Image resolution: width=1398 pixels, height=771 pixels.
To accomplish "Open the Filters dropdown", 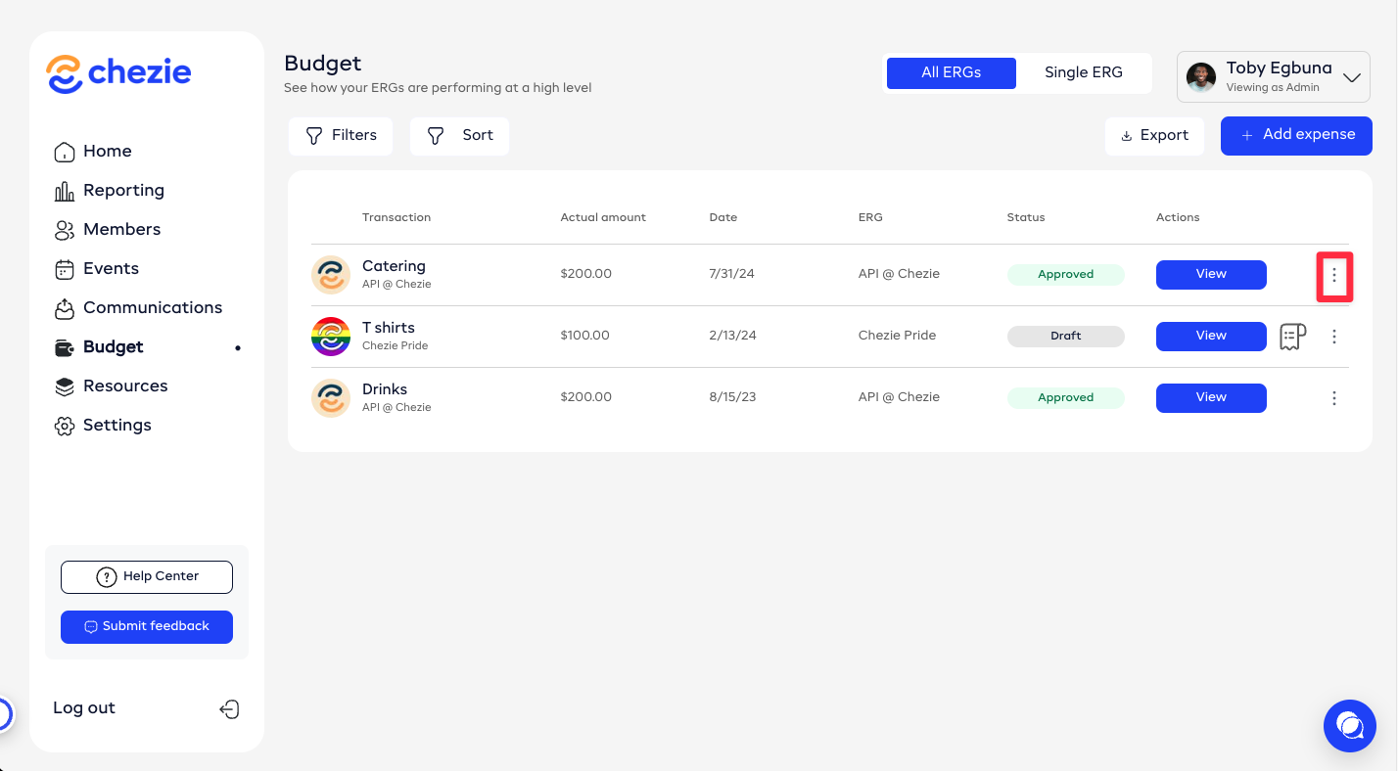I will pos(341,136).
